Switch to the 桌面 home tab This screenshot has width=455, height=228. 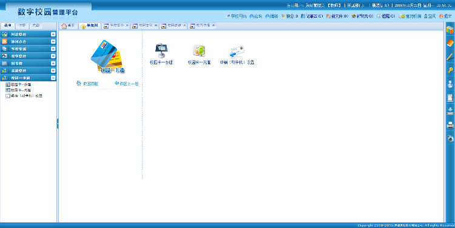[x=69, y=26]
